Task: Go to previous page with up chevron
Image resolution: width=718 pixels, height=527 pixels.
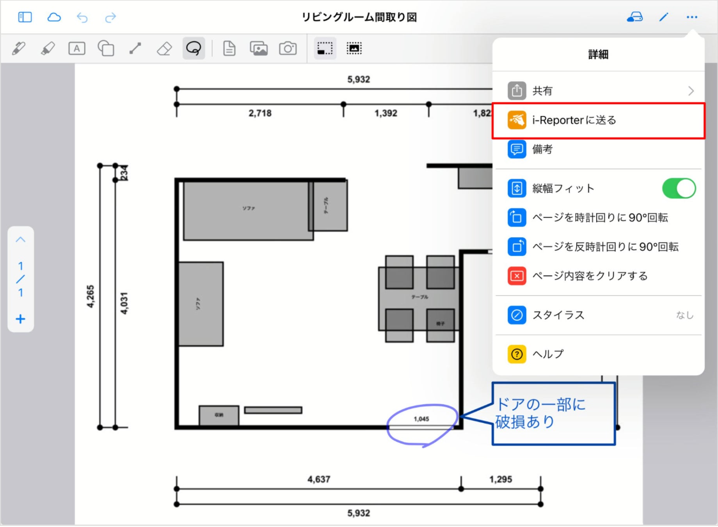Action: point(21,240)
